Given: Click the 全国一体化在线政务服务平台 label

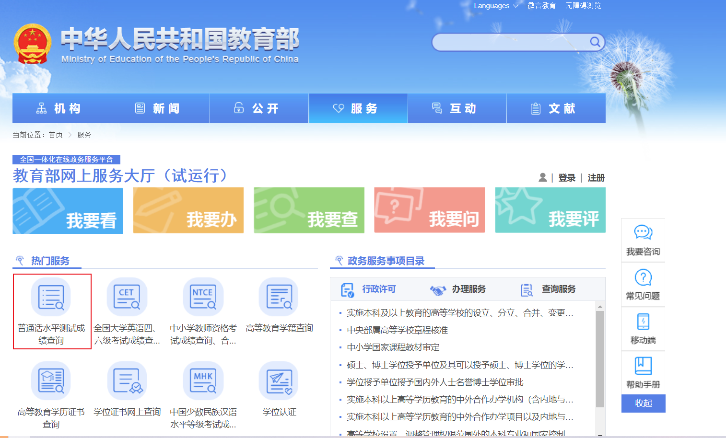Looking at the screenshot, I should coord(66,159).
